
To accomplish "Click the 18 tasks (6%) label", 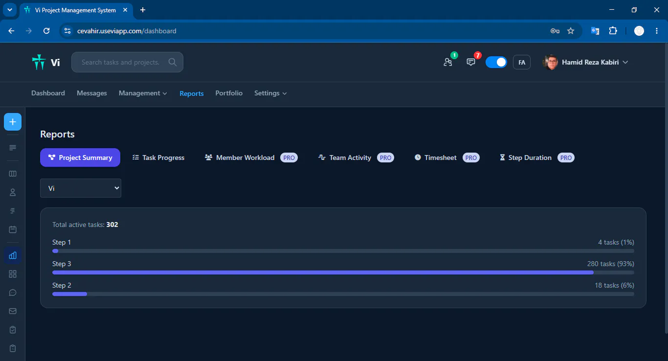I will coord(614,285).
